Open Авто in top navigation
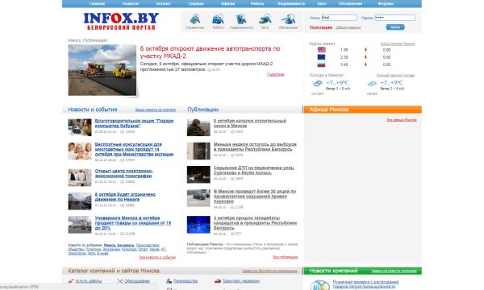The height and width of the screenshot is (290, 484). (322, 4)
